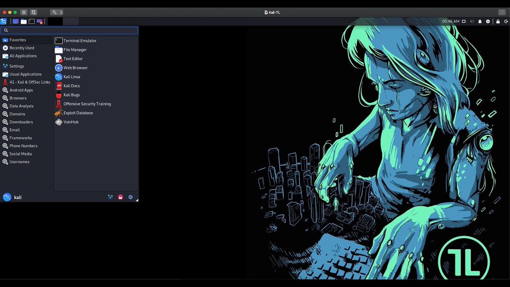Click the application search field
Viewport: 510px width, 287px height.
pos(69,31)
